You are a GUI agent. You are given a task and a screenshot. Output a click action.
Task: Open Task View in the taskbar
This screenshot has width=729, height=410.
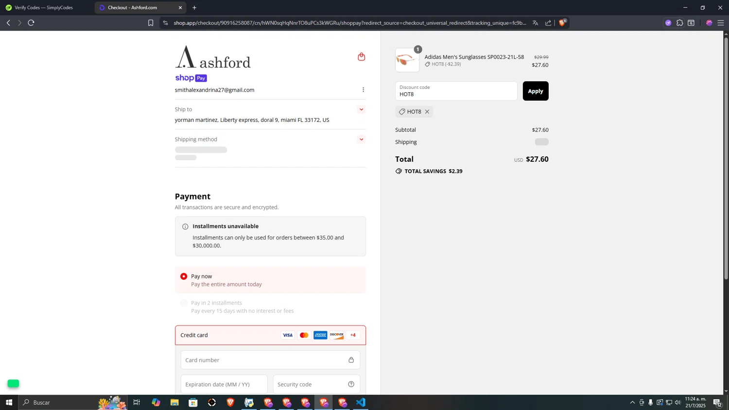[137, 403]
